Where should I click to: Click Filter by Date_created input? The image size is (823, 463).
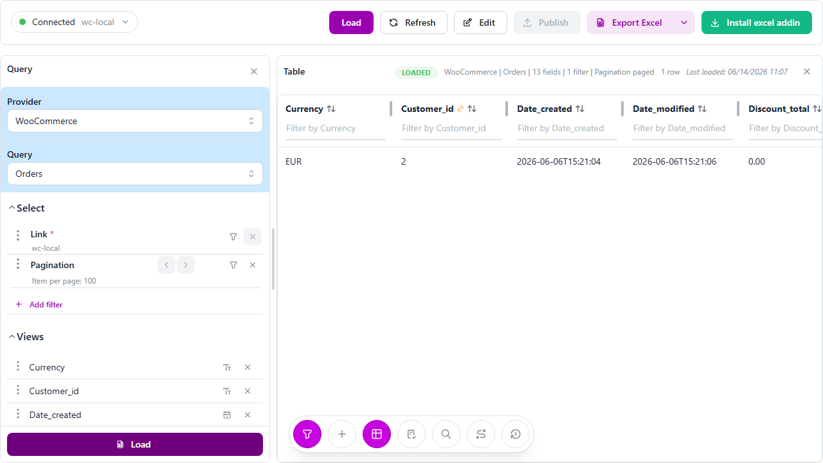567,128
